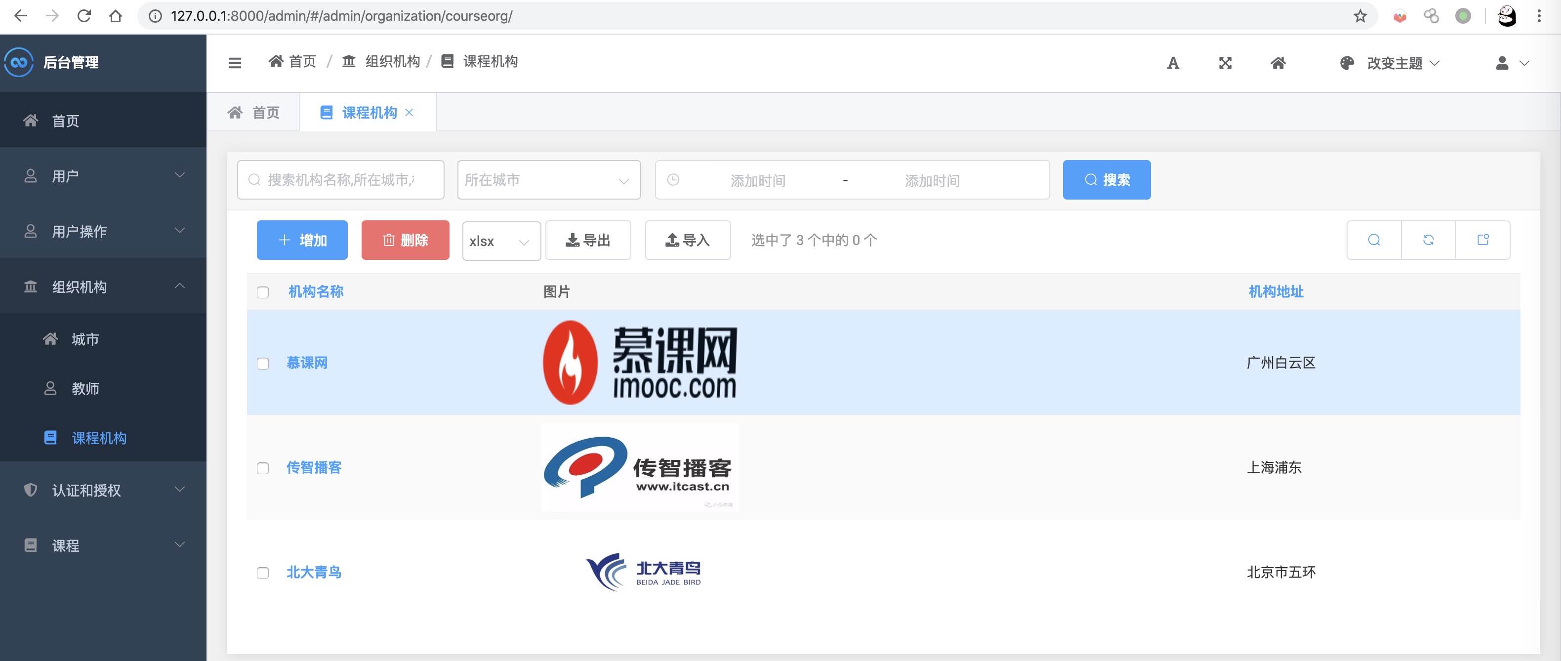Viewport: 1561px width, 661px height.
Task: Check the 传智播客 row checkbox
Action: tap(262, 468)
